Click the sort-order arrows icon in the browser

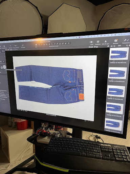tap(114, 46)
